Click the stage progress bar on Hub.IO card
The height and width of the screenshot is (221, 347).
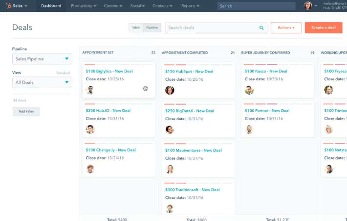click(x=119, y=104)
